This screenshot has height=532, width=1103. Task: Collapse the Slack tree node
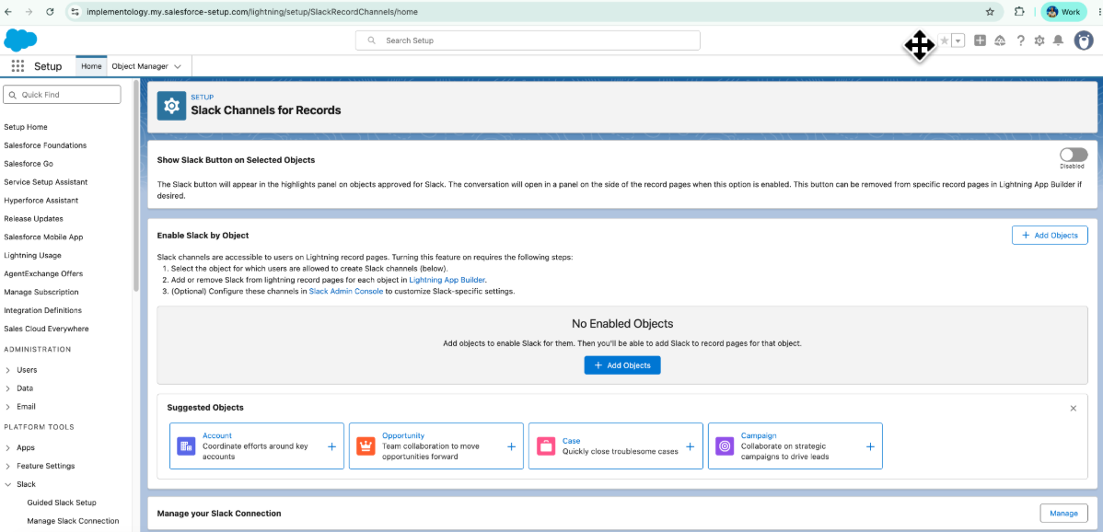[x=7, y=484]
